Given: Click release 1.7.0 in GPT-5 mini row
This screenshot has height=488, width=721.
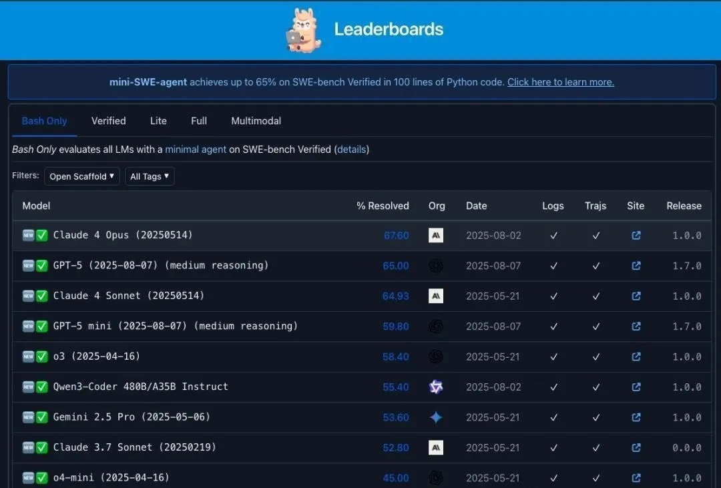Looking at the screenshot, I should click(687, 326).
